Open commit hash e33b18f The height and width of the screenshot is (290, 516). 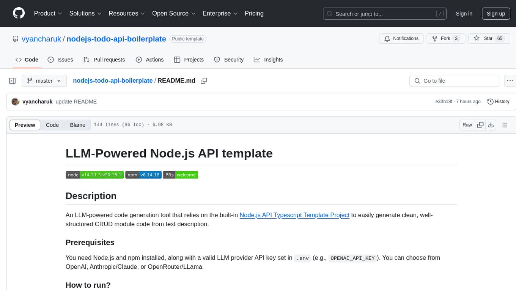coord(444,102)
